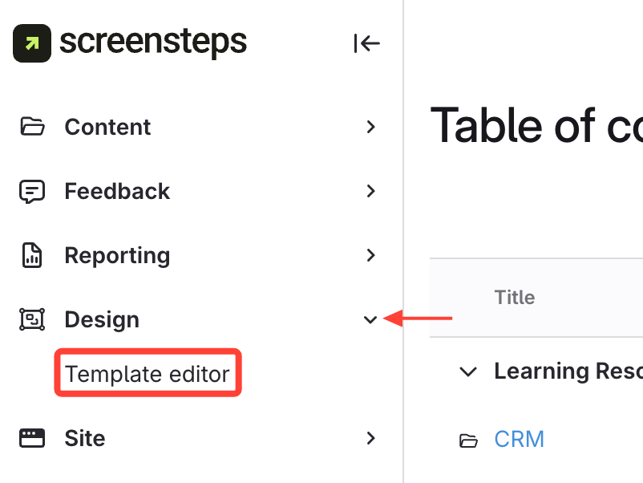Image resolution: width=643 pixels, height=483 pixels.
Task: Open the CRM link
Action: coord(519,439)
